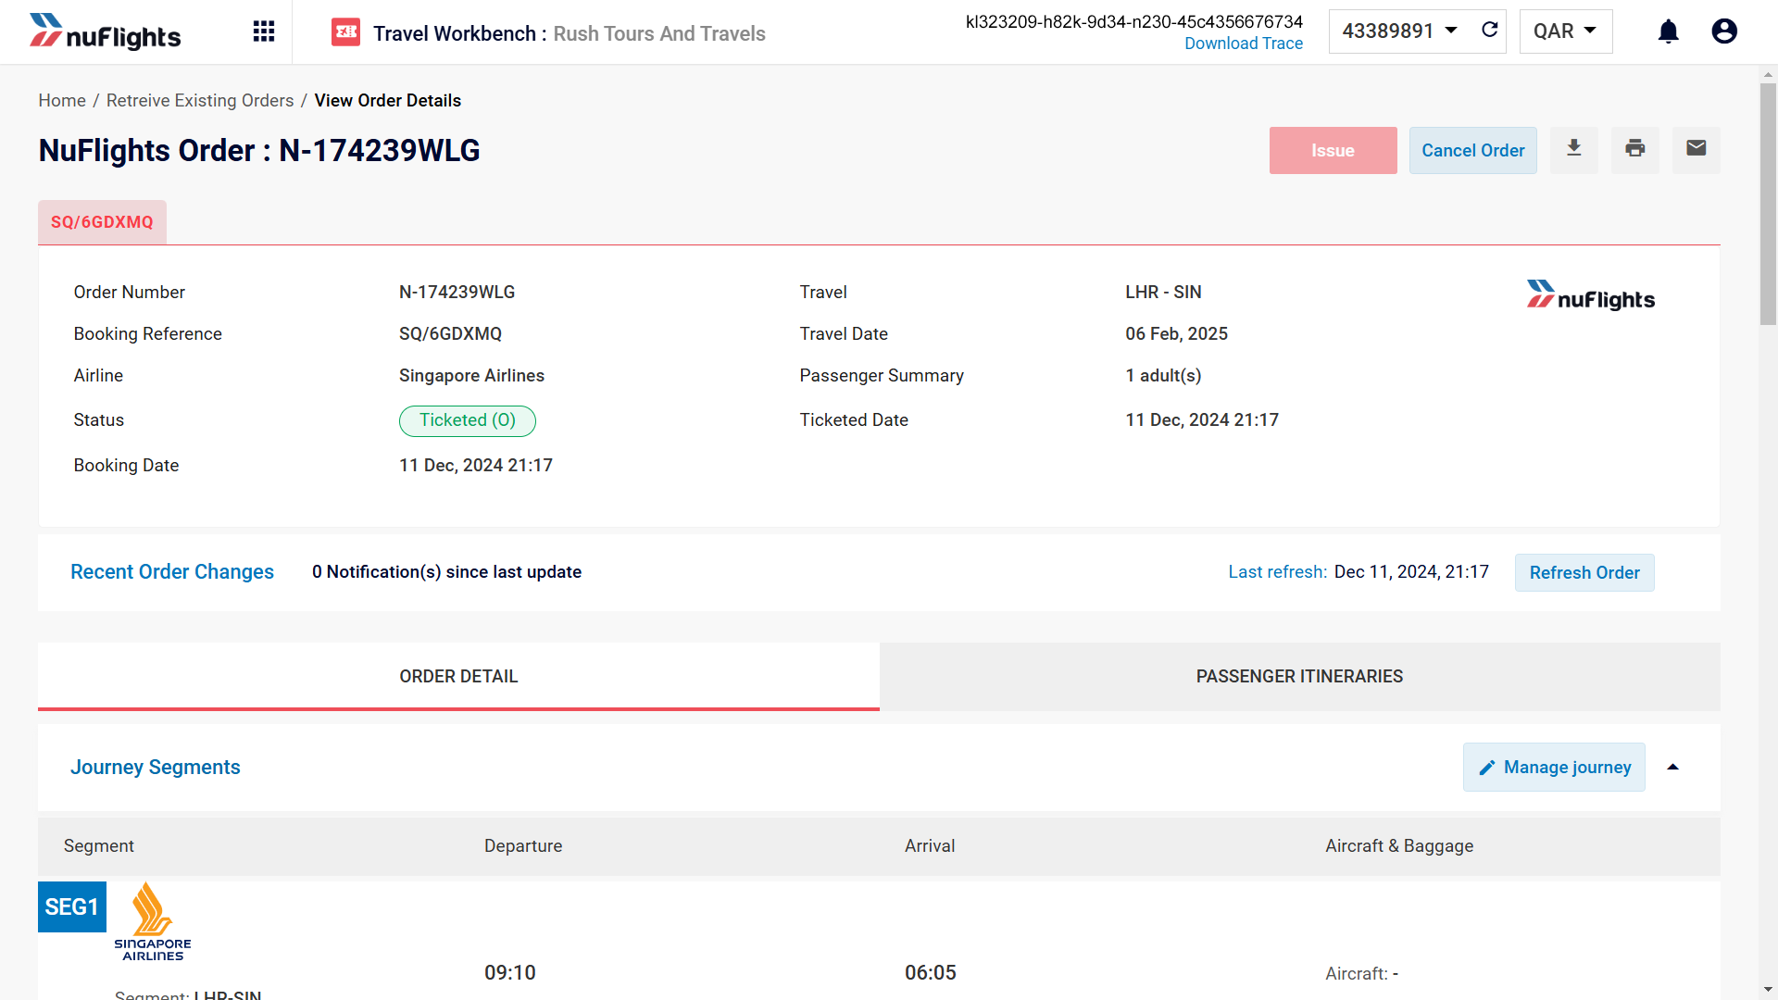Click the ticketed date 11 Dec, 2024 21:17

tap(1202, 419)
